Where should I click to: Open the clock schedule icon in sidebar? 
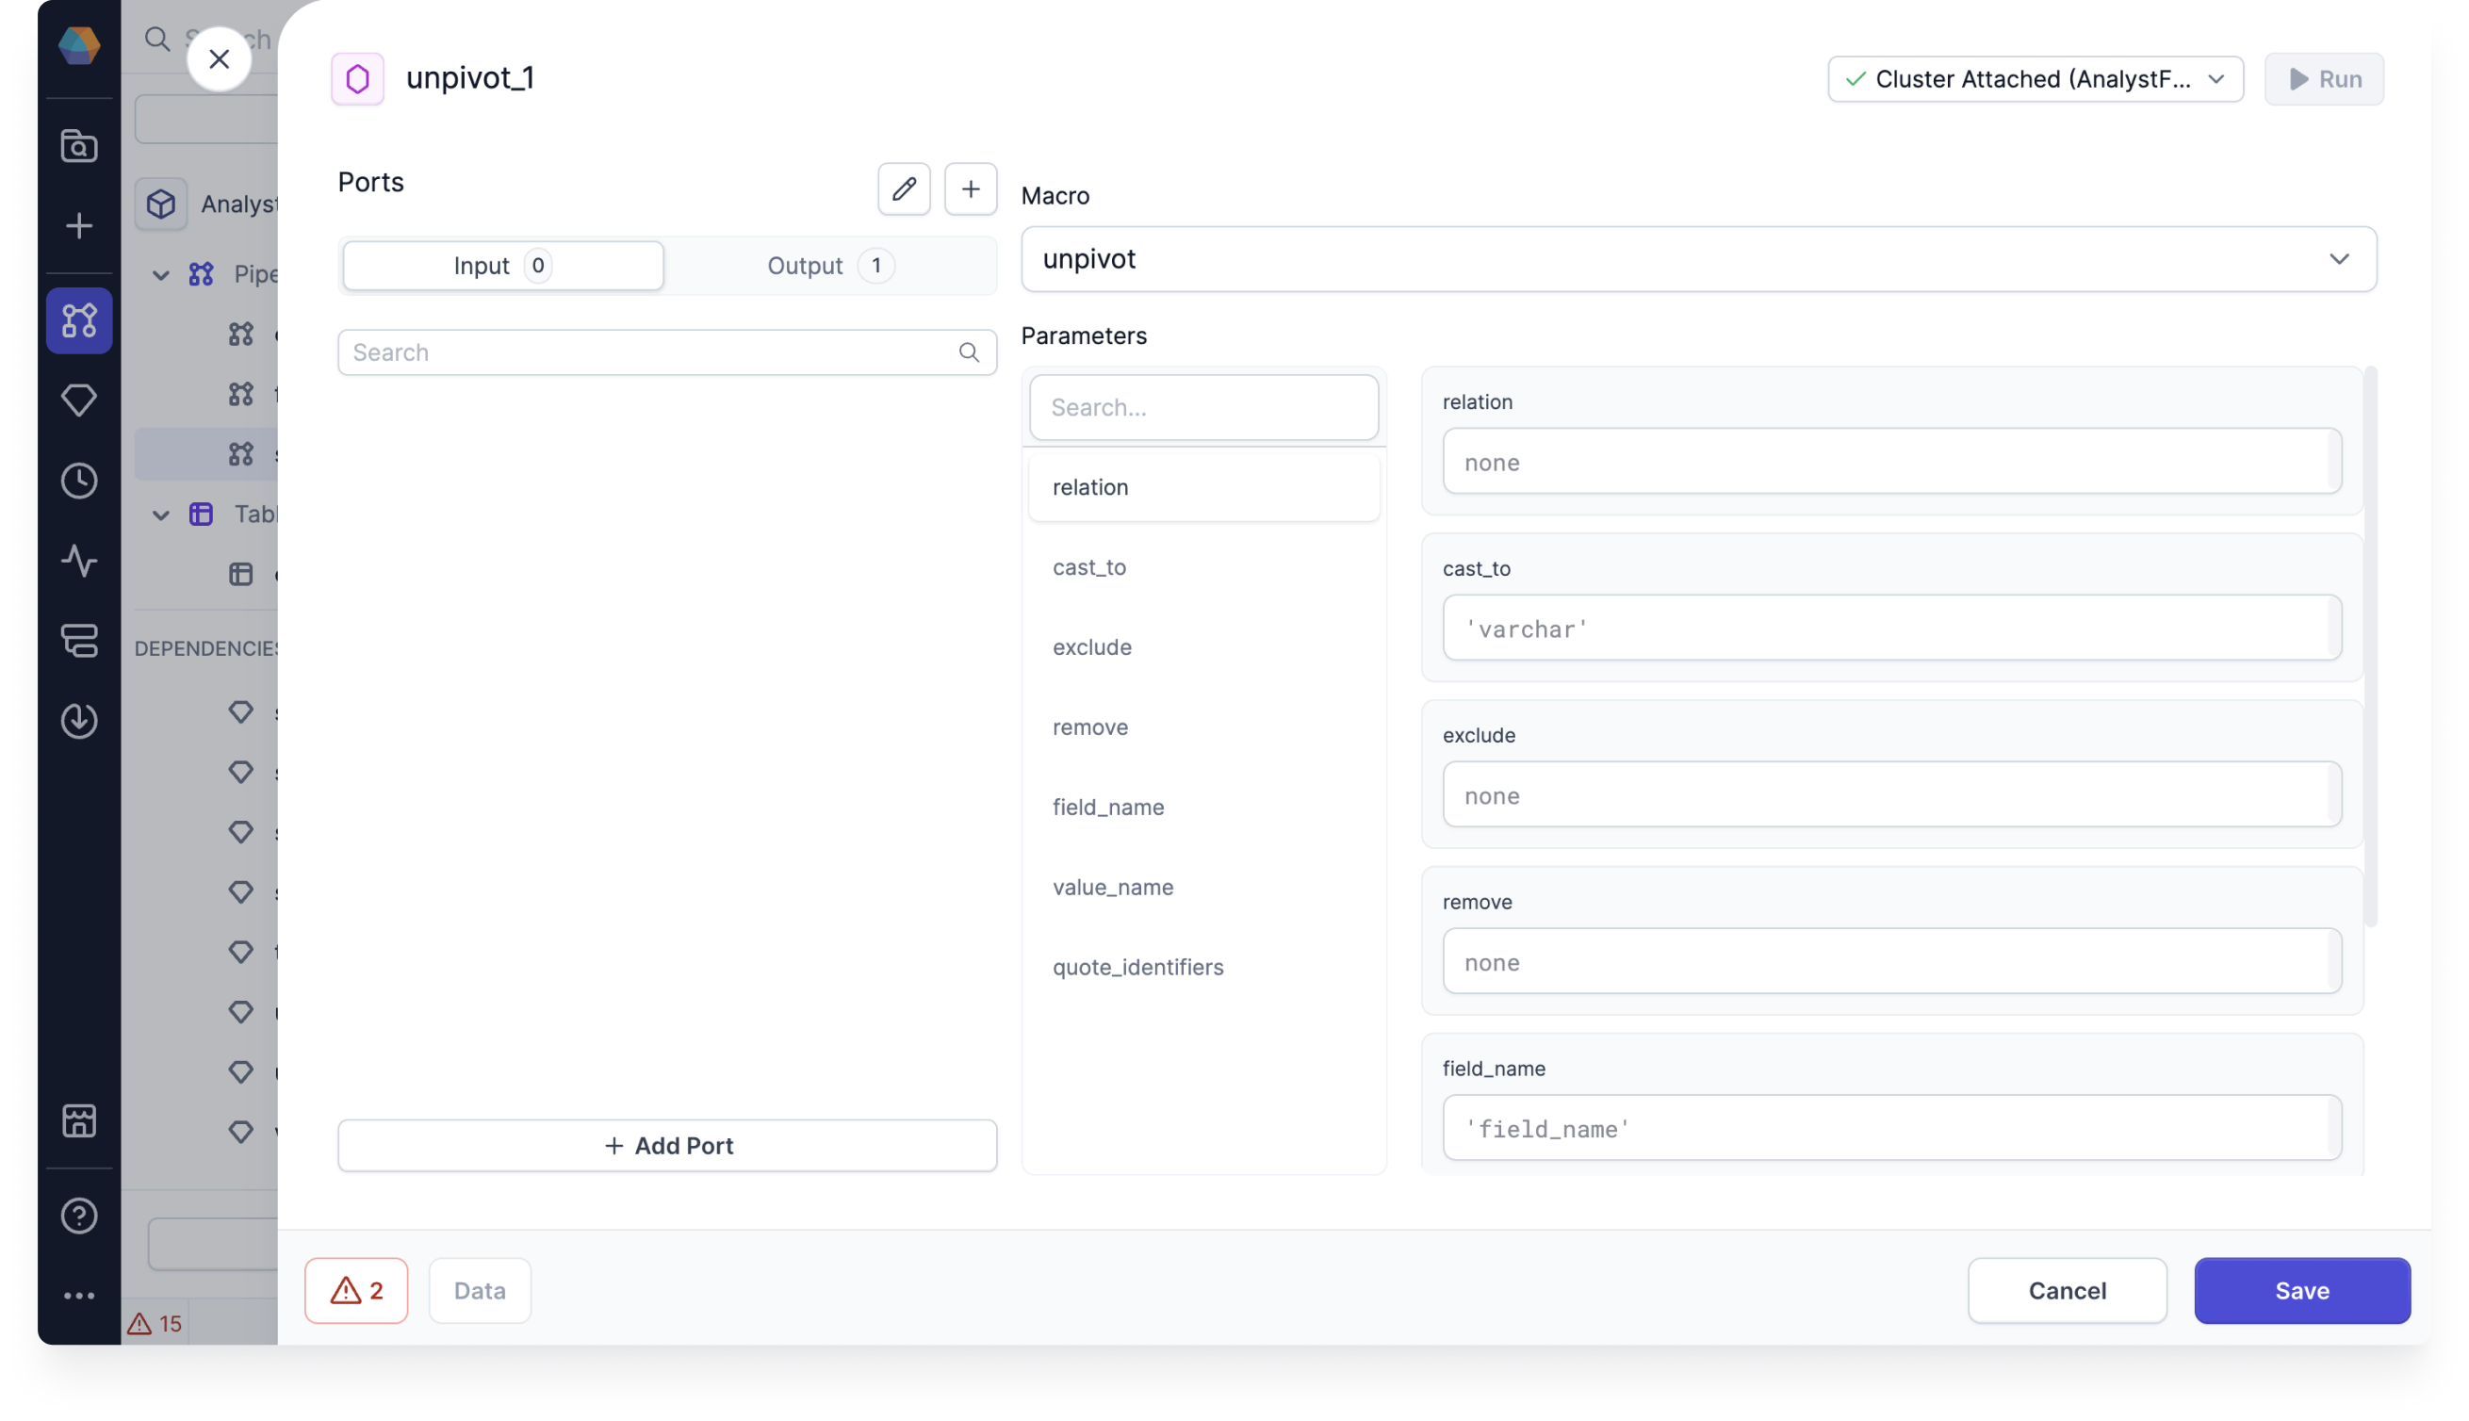pos(79,481)
